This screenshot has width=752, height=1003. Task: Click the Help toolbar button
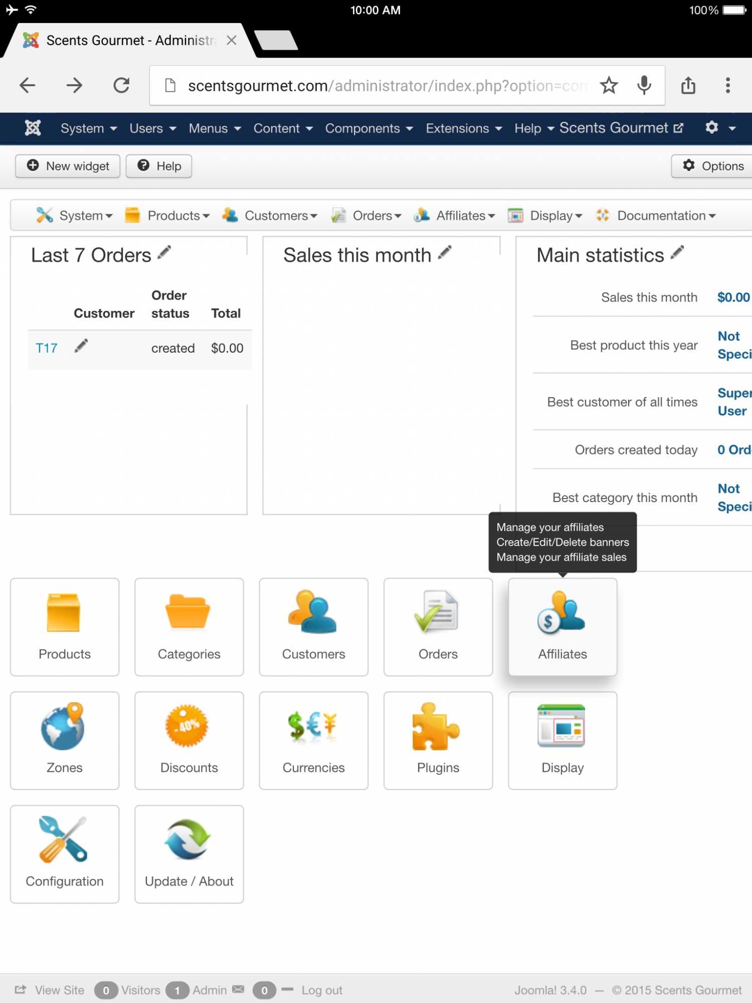[159, 166]
